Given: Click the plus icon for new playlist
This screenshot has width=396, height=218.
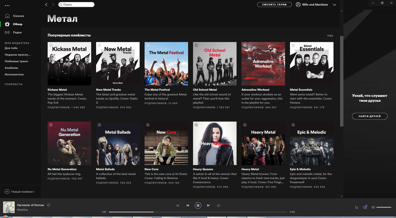Looking at the screenshot, I should click(7, 192).
